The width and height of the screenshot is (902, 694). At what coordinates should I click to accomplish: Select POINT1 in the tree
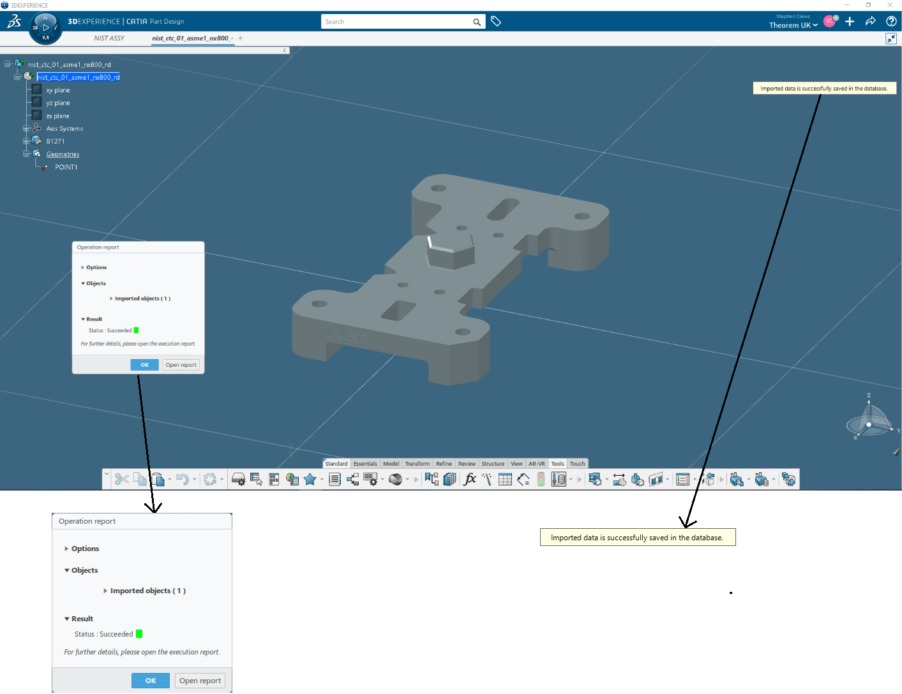pos(66,167)
